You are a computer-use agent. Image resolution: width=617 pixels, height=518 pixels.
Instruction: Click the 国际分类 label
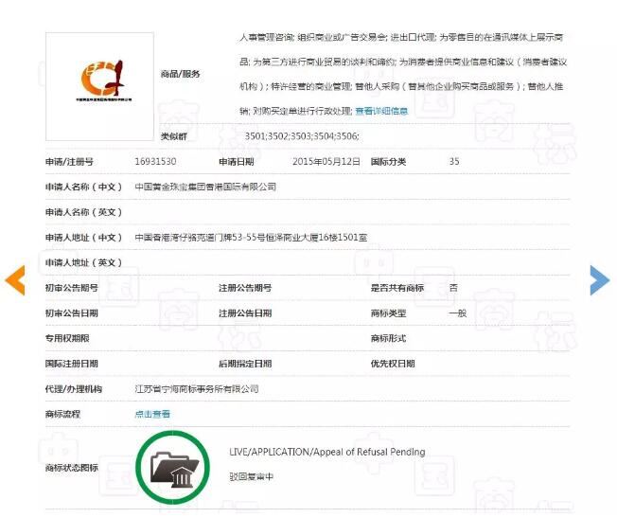(x=388, y=162)
